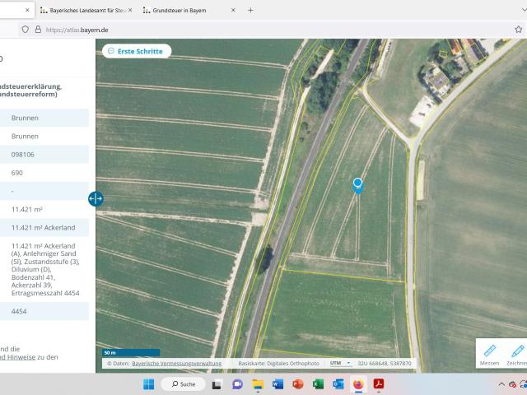Click the Basiskarte: Digitales Orthophoto label
527x395 pixels.
coord(278,363)
